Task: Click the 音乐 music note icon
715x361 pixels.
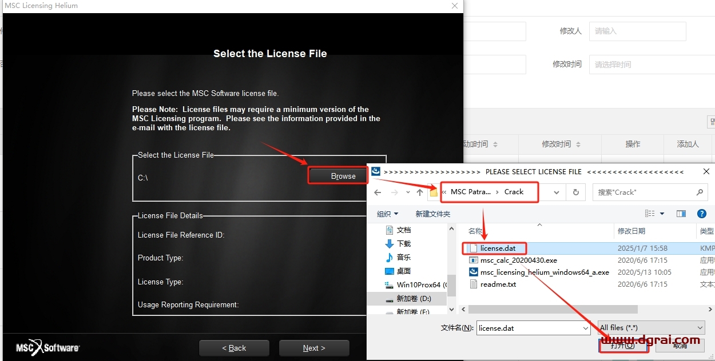Action: point(390,257)
